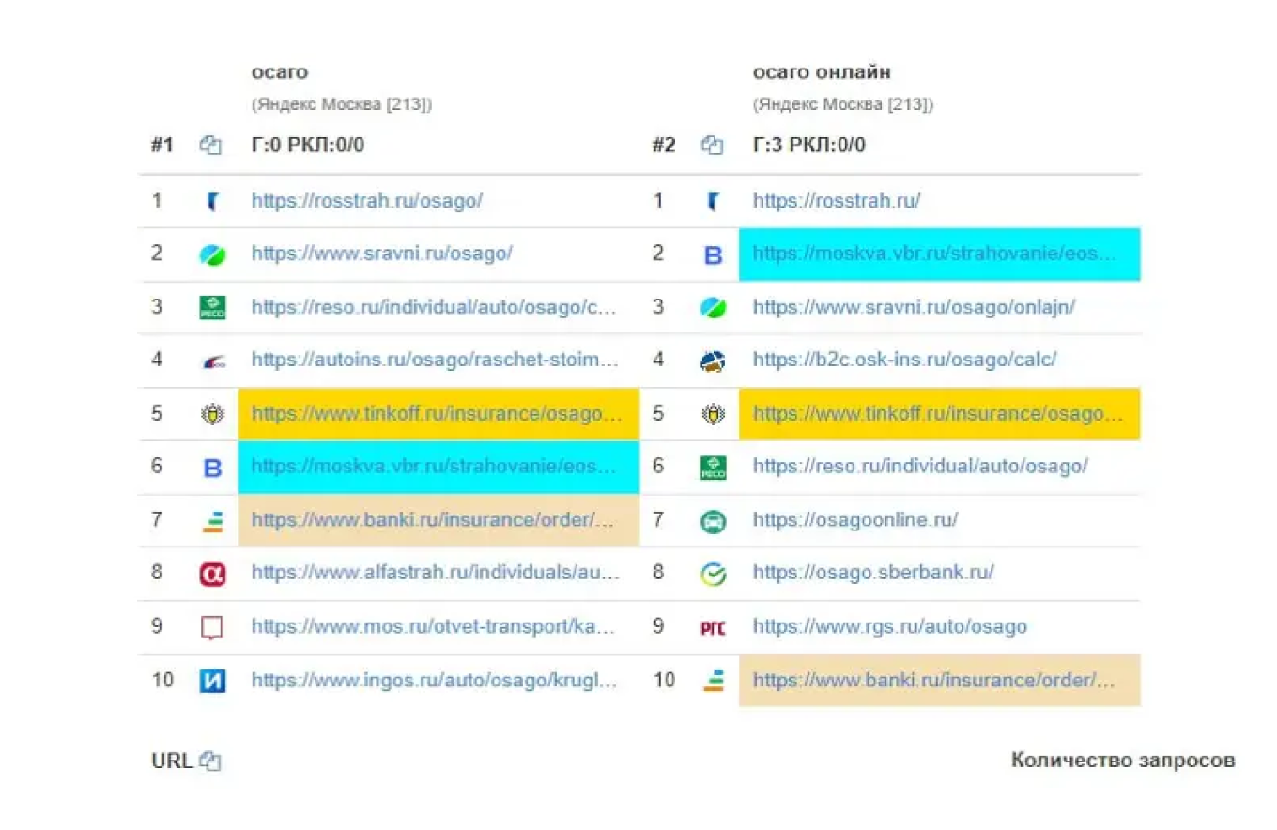This screenshot has width=1277, height=830.
Task: Copy results list for query #1
Action: click(x=210, y=146)
